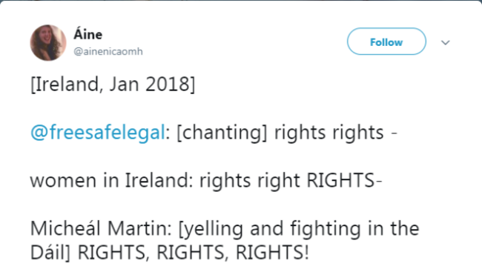
Task: Click the Follow button
Action: tap(386, 42)
